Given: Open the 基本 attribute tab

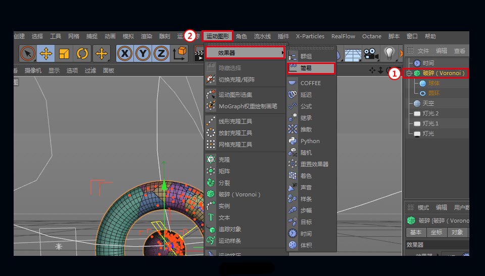Looking at the screenshot, I should tap(416, 232).
